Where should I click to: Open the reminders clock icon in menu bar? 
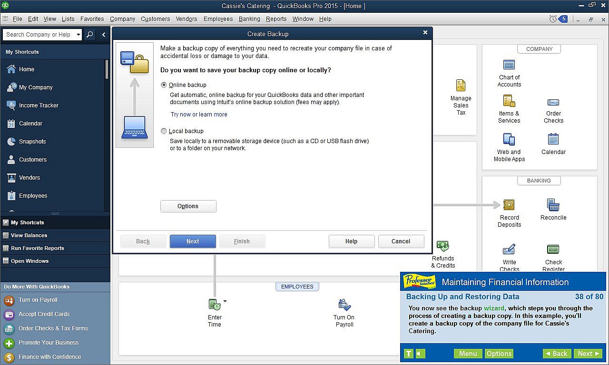point(553,19)
